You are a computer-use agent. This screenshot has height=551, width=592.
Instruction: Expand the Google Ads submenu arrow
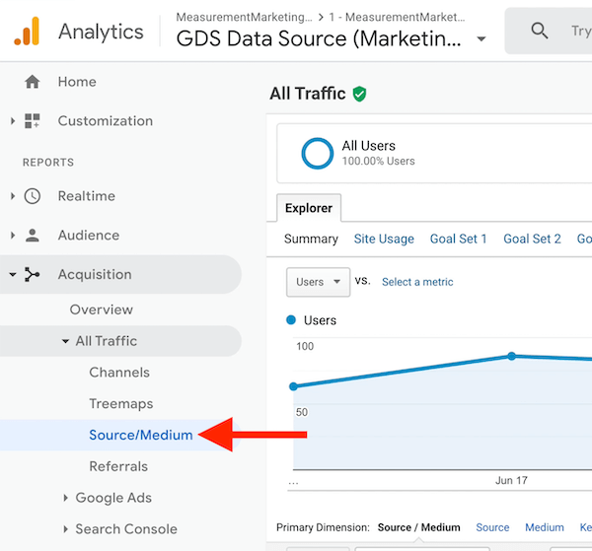click(65, 498)
